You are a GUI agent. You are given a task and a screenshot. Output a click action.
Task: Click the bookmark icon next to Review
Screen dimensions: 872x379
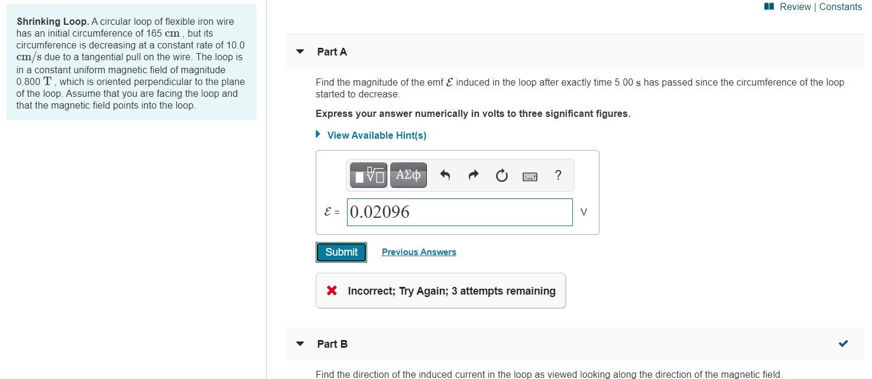(769, 6)
